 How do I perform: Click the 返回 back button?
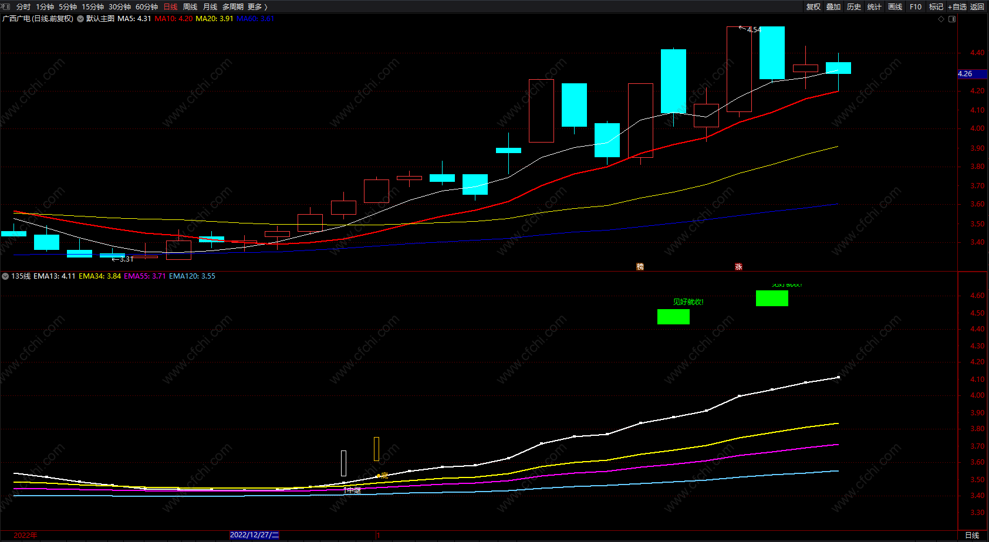click(977, 7)
